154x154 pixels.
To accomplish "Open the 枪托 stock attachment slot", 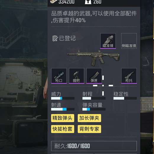I will [129, 76].
